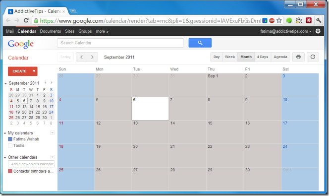
Task: Collapse the September 2011 mini calendar
Action: coord(5,83)
